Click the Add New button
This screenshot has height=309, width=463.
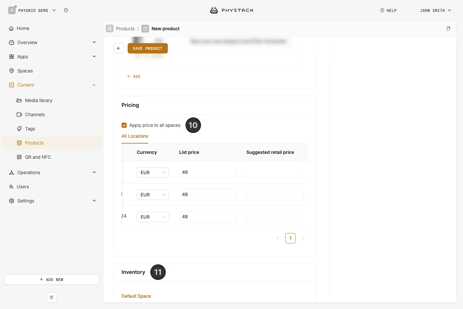click(51, 279)
